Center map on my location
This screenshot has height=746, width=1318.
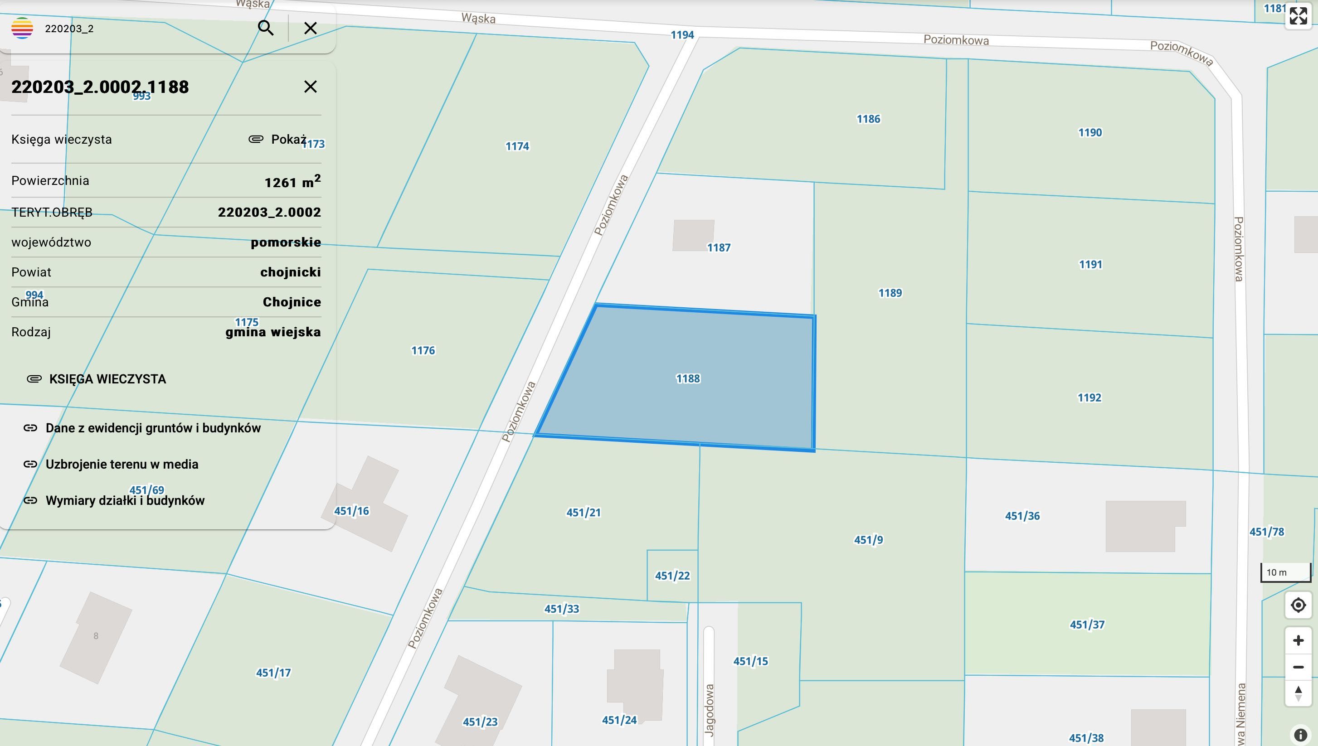[x=1299, y=605]
